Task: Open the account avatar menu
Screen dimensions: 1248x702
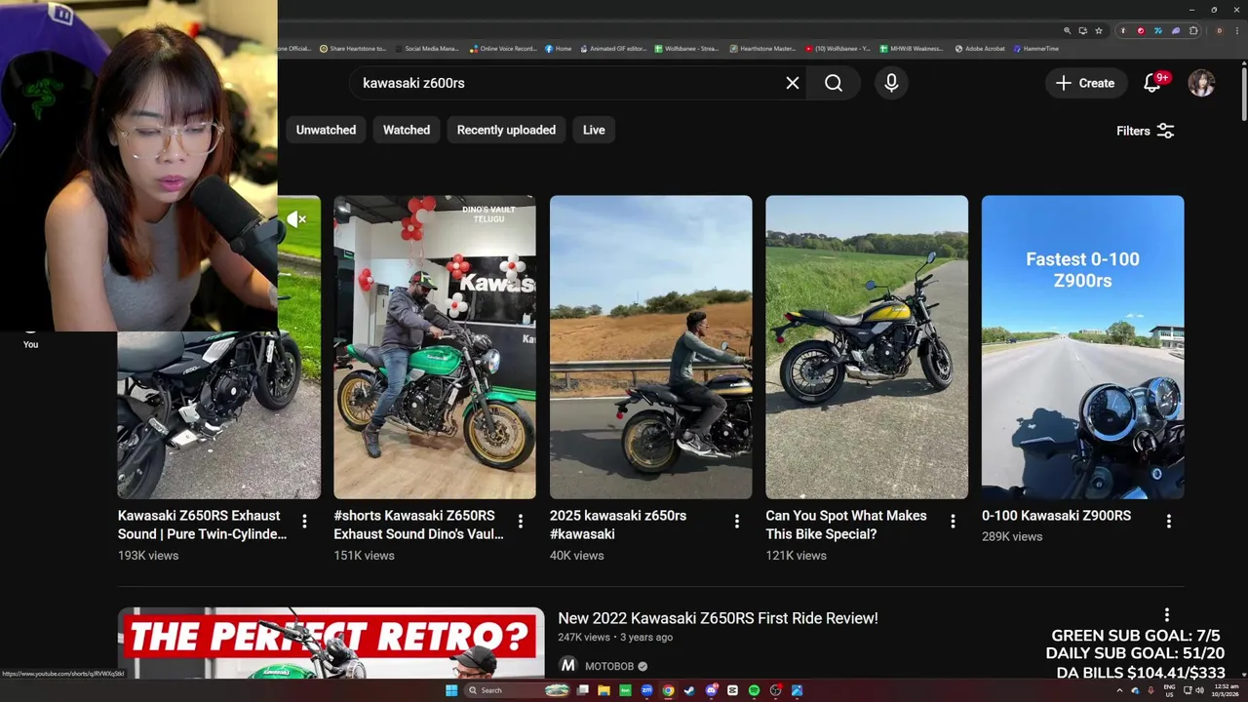Action: [1201, 83]
